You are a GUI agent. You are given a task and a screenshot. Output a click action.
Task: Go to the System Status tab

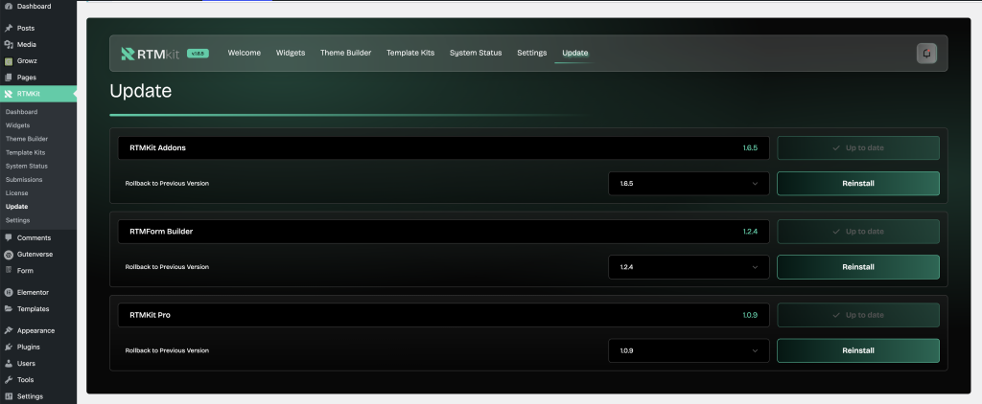coord(476,53)
